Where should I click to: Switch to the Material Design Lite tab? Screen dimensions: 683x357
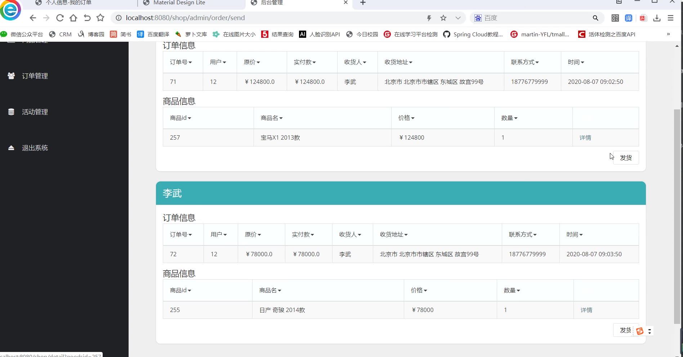pos(179,3)
